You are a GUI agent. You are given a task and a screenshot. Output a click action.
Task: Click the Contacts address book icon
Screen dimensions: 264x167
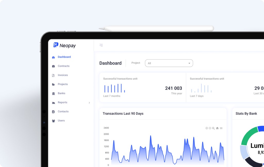click(x=53, y=112)
